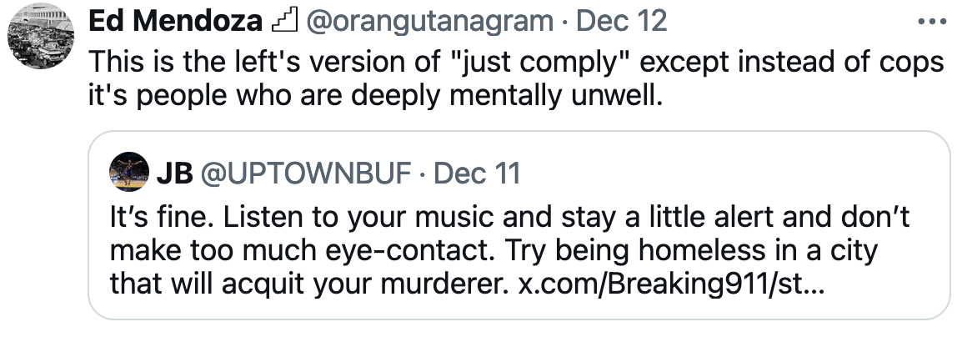Open the Dec 12 tweet timestamp
Screen dimensions: 967x337
621,22
